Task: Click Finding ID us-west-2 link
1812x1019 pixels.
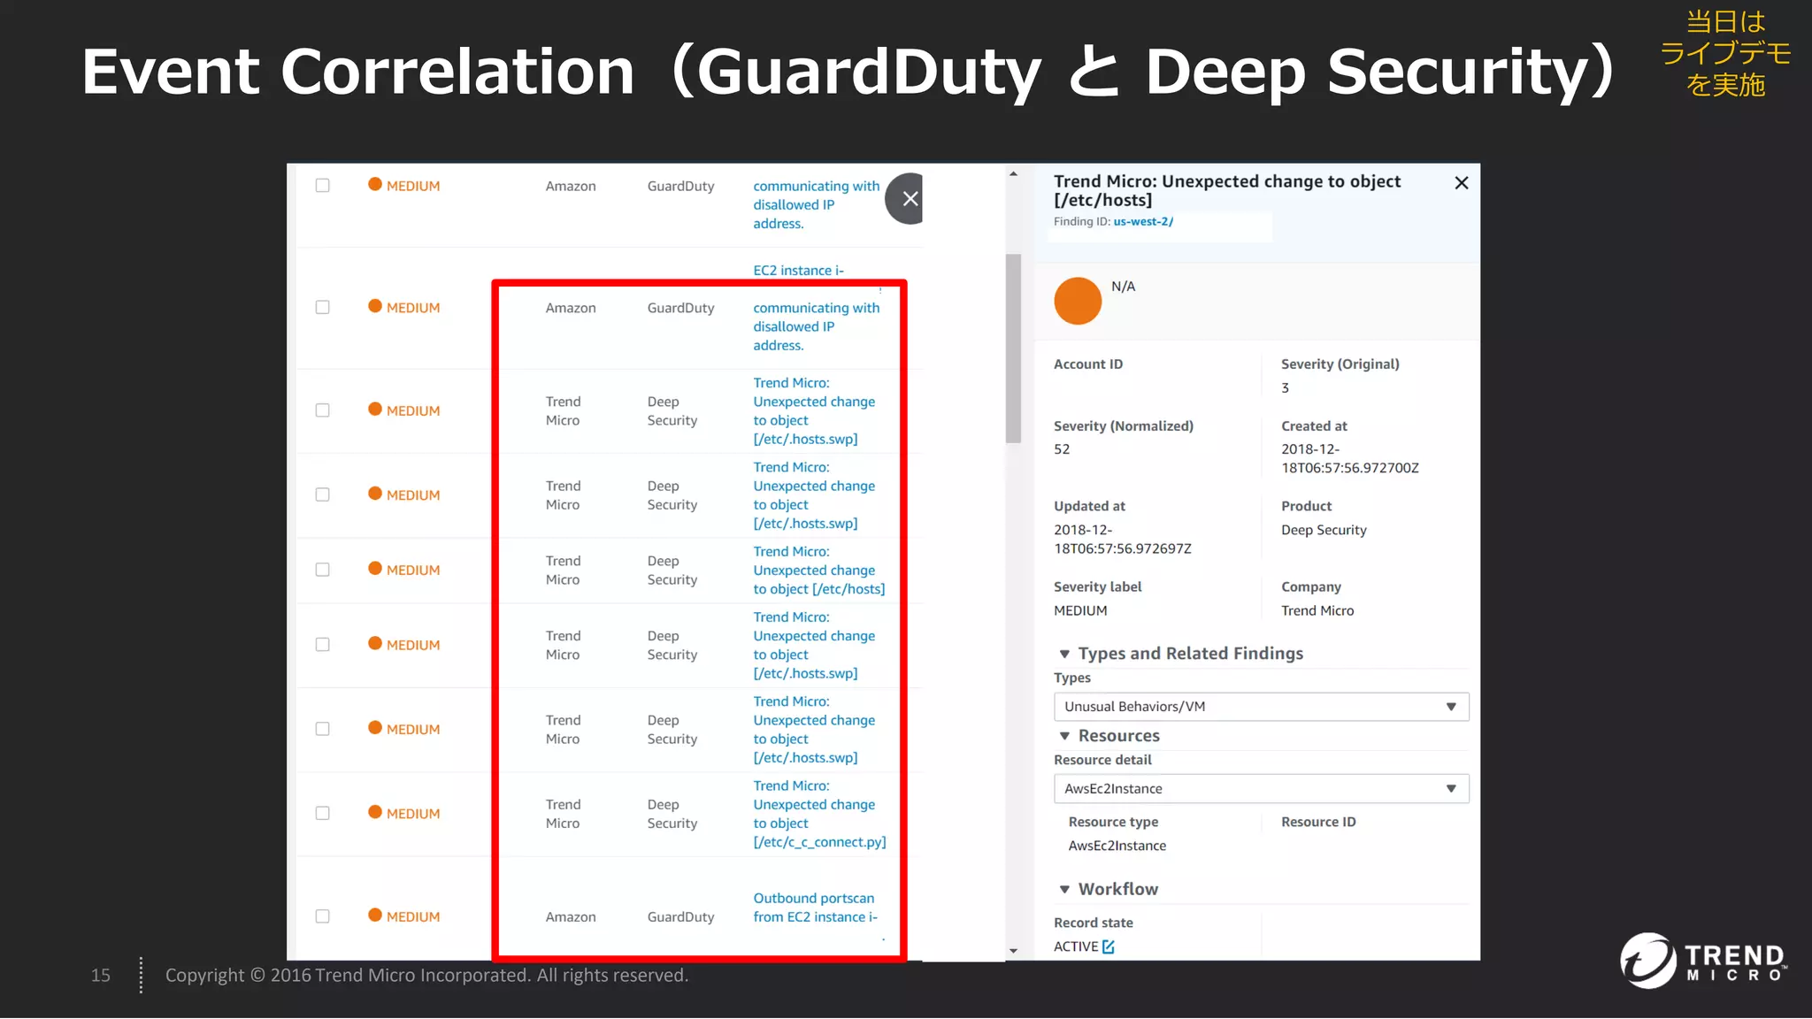Action: pyautogui.click(x=1143, y=222)
